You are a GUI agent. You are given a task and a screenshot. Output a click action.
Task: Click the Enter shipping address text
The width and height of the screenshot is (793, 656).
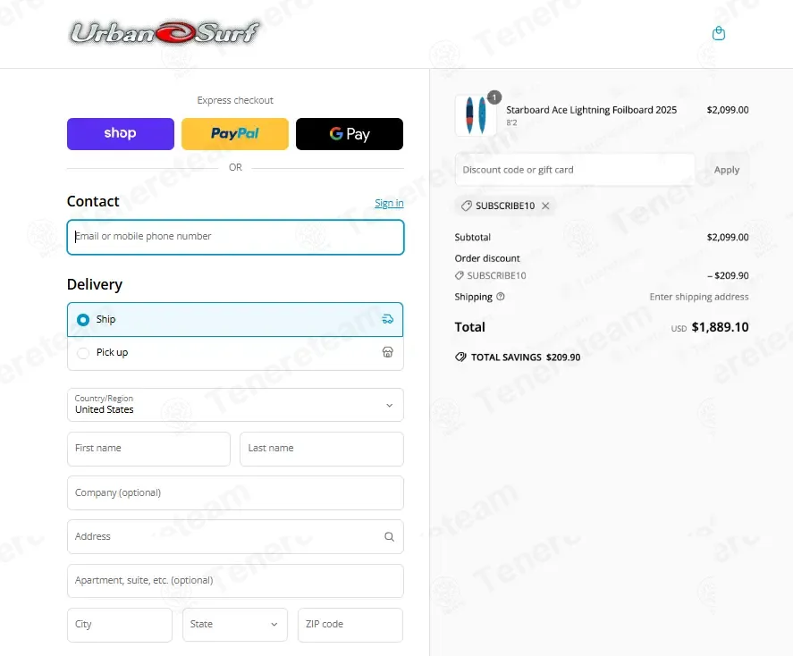[x=699, y=297]
